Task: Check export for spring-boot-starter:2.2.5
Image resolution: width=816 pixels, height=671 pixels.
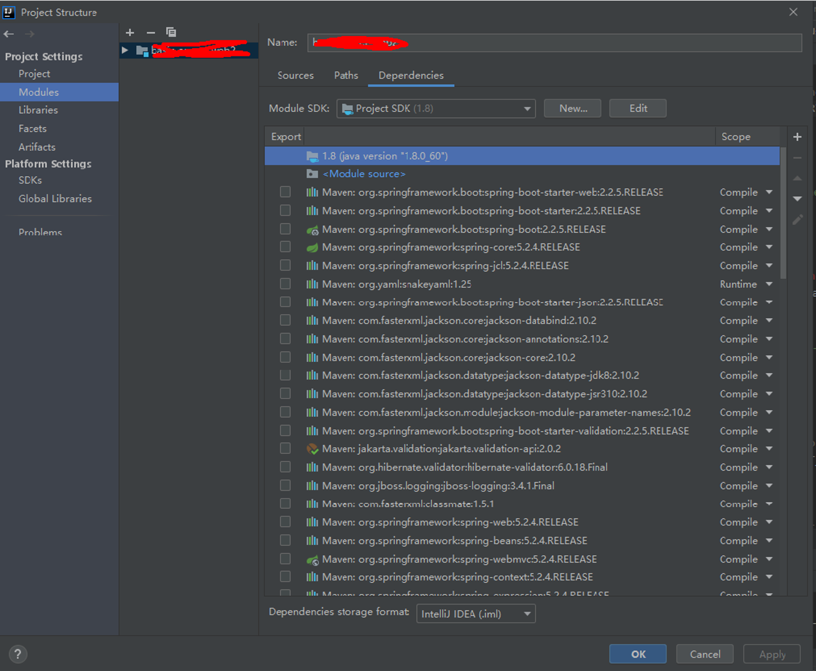Action: [x=285, y=210]
